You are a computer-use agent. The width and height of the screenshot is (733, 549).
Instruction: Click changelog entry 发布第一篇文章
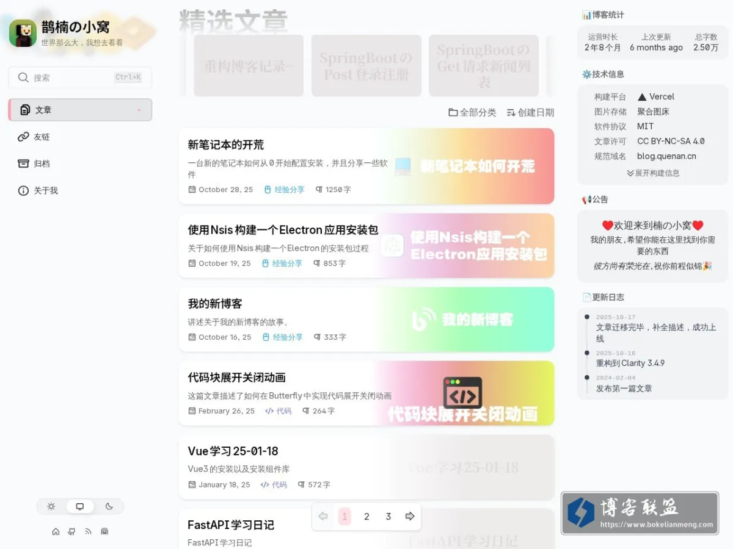pyautogui.click(x=624, y=388)
